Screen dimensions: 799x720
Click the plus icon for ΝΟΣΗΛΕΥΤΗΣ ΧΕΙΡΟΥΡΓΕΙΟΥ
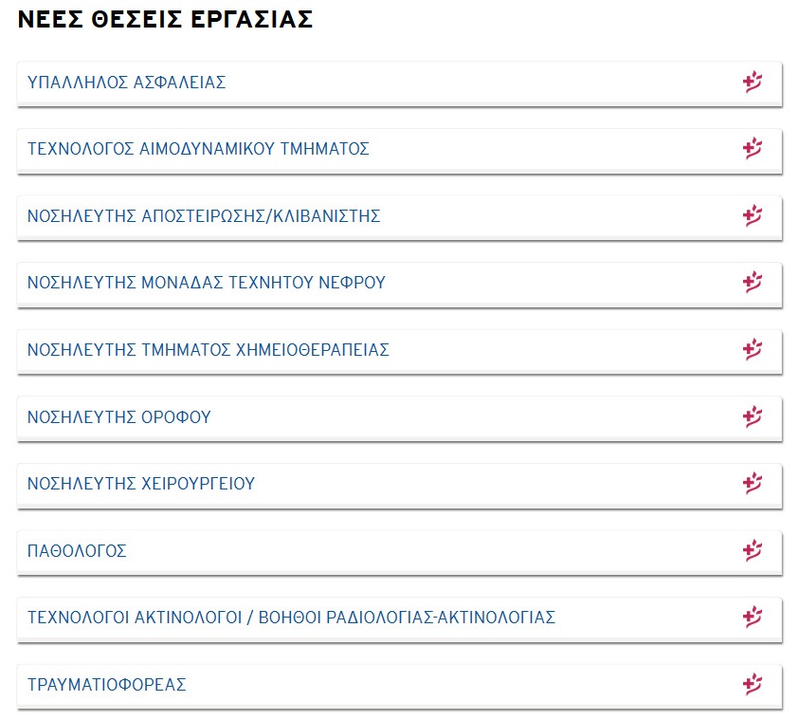click(753, 483)
